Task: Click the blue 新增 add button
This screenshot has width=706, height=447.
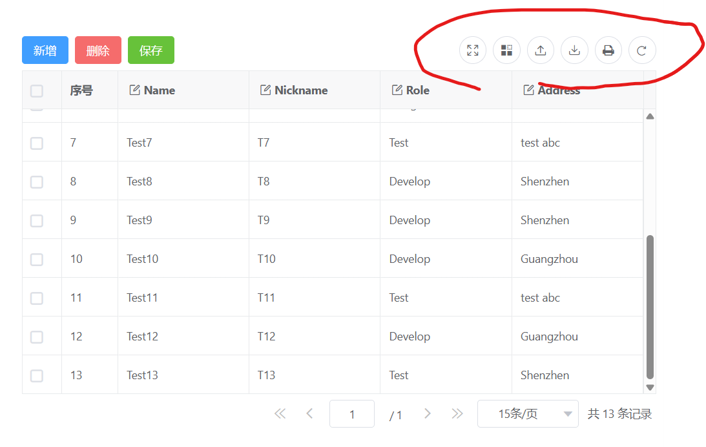Action: click(45, 50)
